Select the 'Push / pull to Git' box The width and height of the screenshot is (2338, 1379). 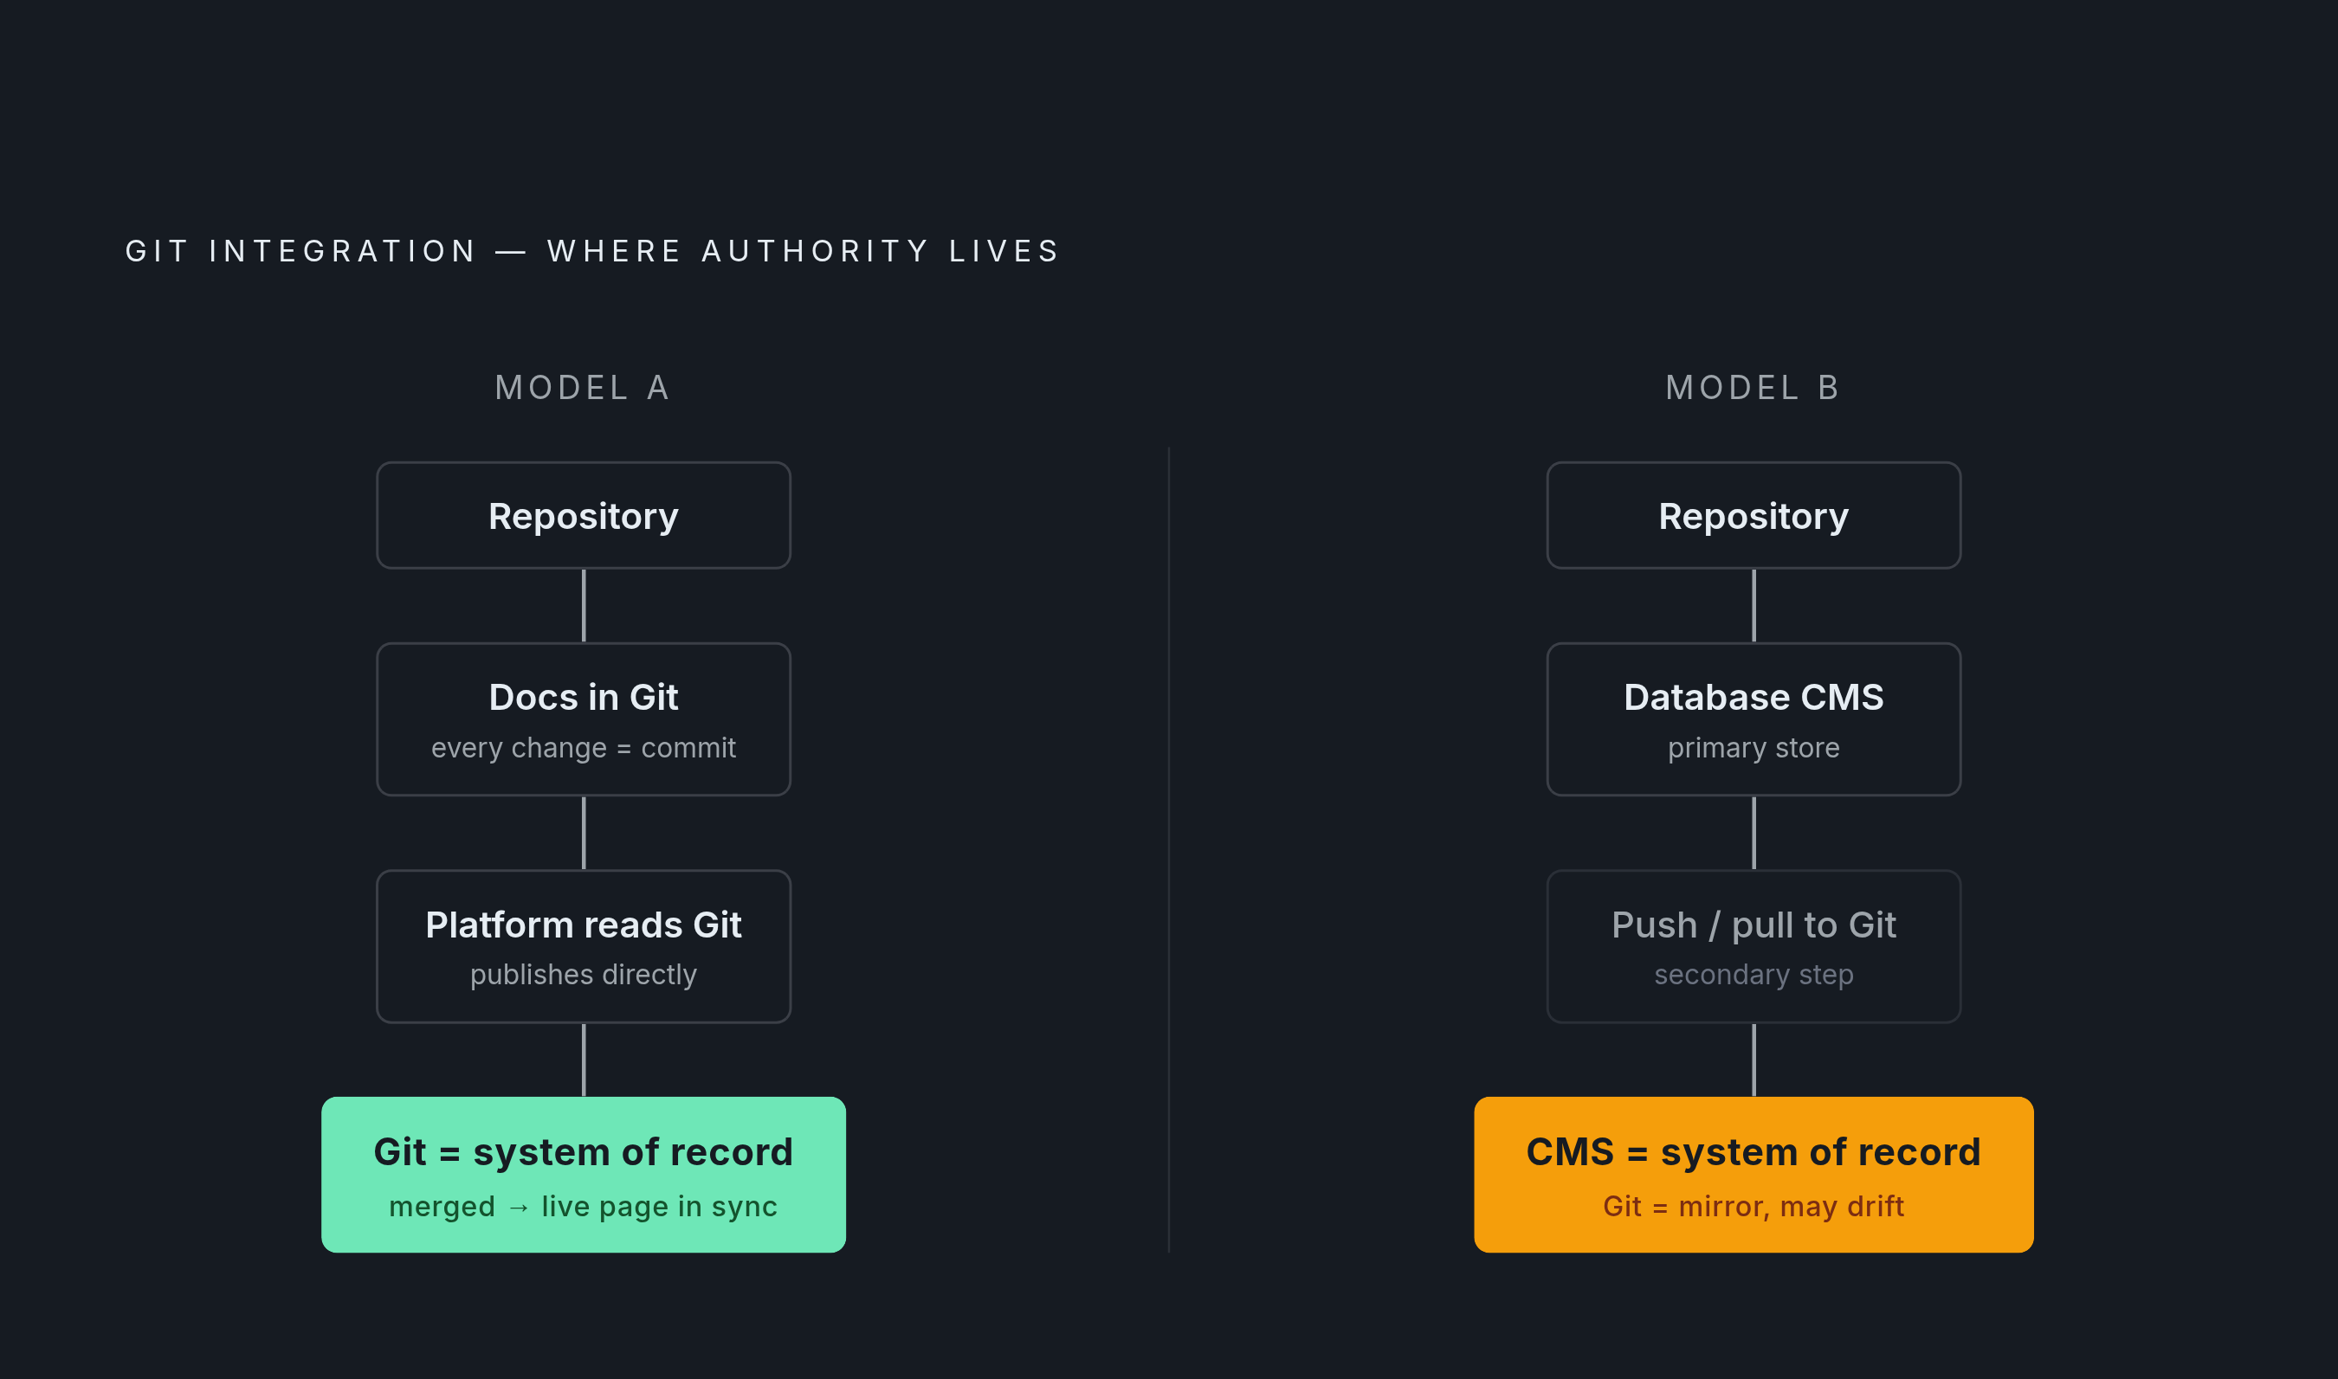tap(1753, 947)
